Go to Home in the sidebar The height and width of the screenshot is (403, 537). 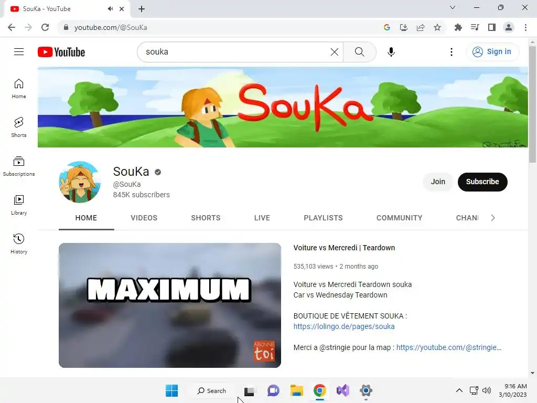point(19,89)
